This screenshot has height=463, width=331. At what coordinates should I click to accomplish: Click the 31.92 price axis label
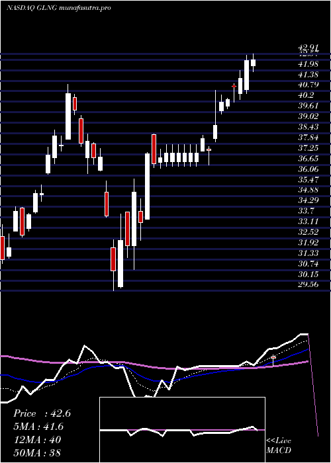308,243
